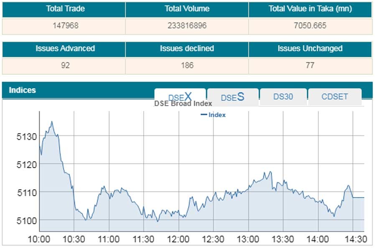Click the total value figure 7050.665
Image resolution: width=376 pixels, height=251 pixels.
pyautogui.click(x=310, y=26)
